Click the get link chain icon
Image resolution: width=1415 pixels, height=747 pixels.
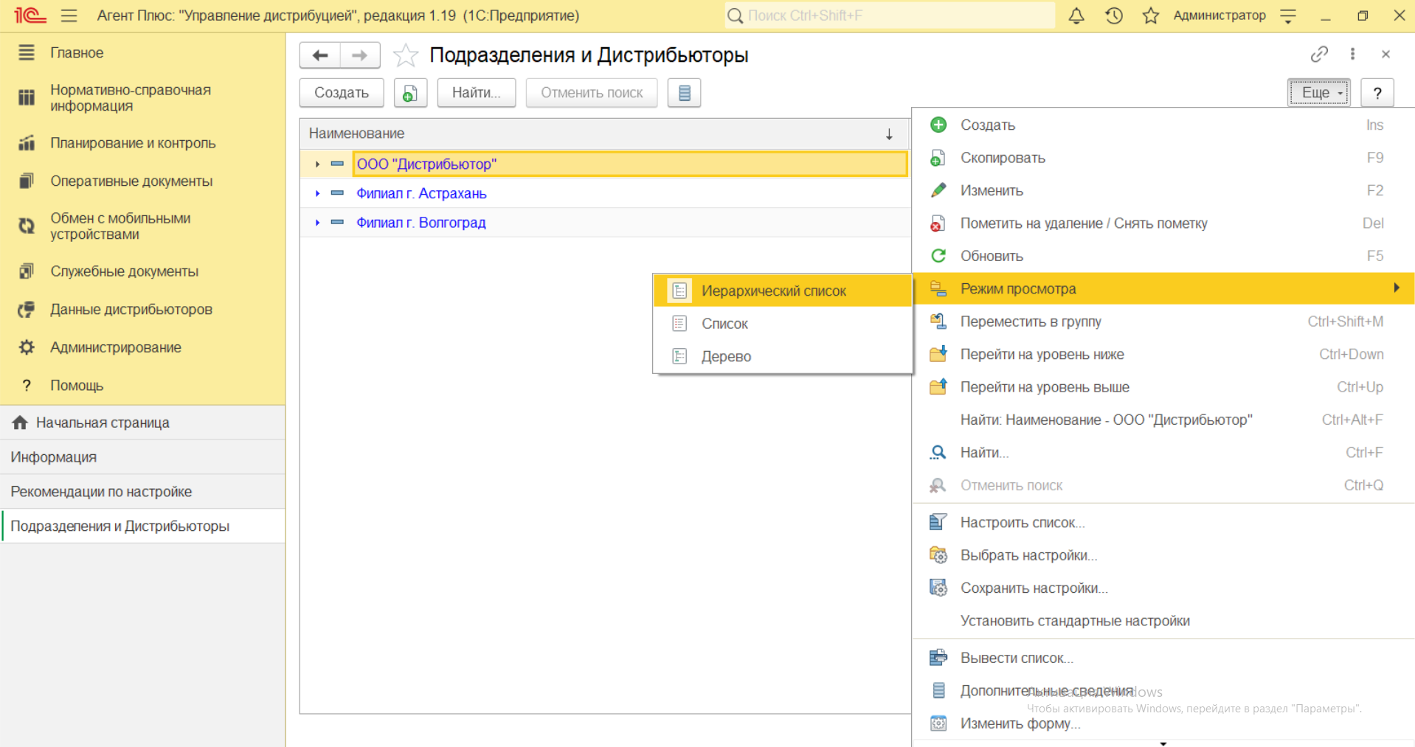(1319, 54)
